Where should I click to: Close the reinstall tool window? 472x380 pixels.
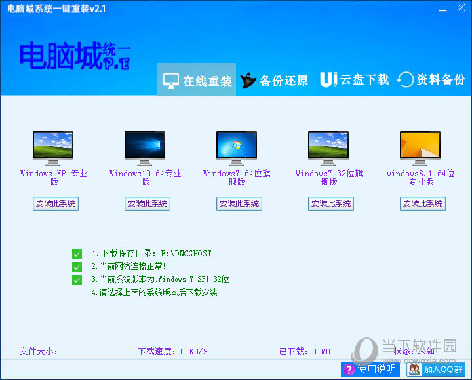tap(461, 8)
